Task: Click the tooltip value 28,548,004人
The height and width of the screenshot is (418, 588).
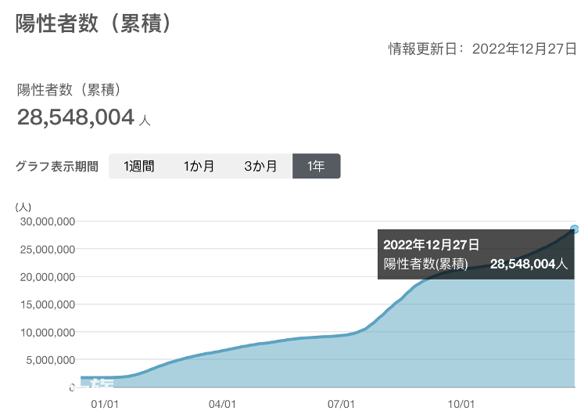Action: pos(529,264)
